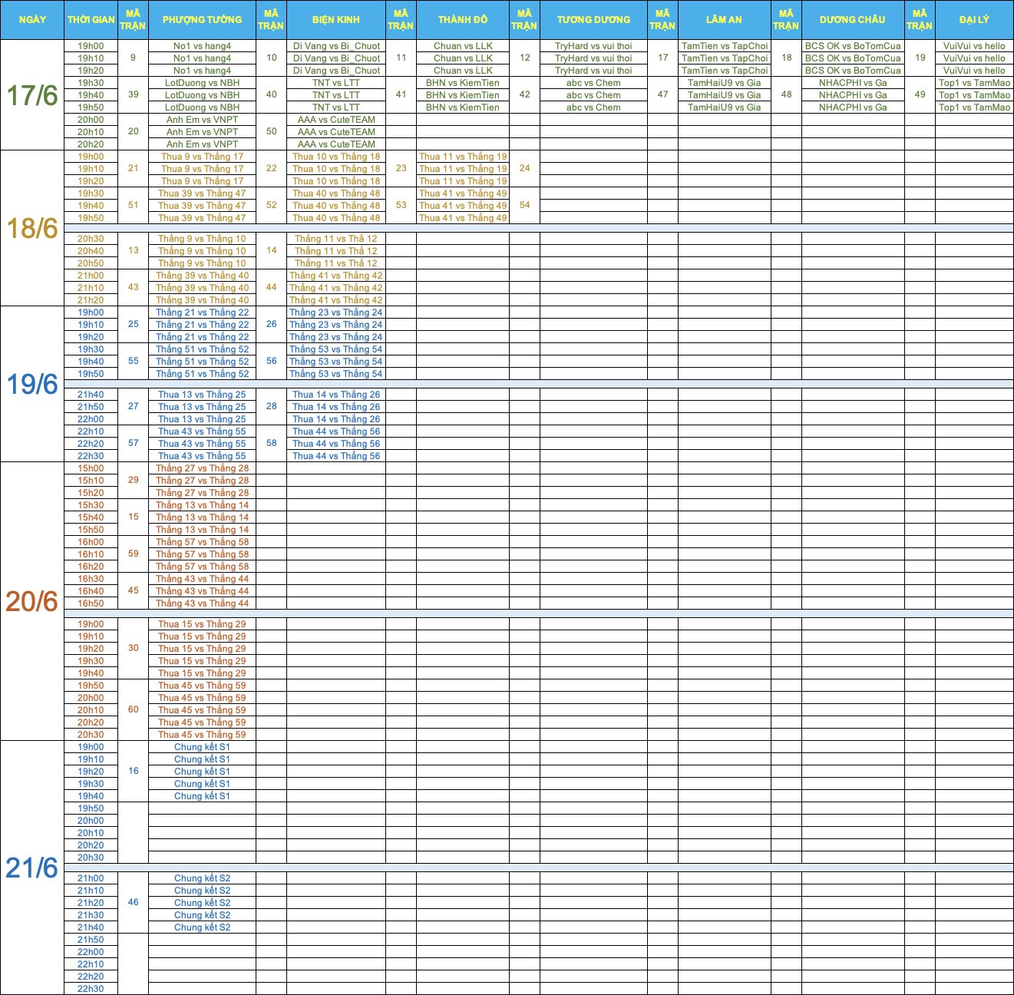This screenshot has height=995, width=1014.
Task: Select the 17/6 date cell
Action: pos(32,95)
